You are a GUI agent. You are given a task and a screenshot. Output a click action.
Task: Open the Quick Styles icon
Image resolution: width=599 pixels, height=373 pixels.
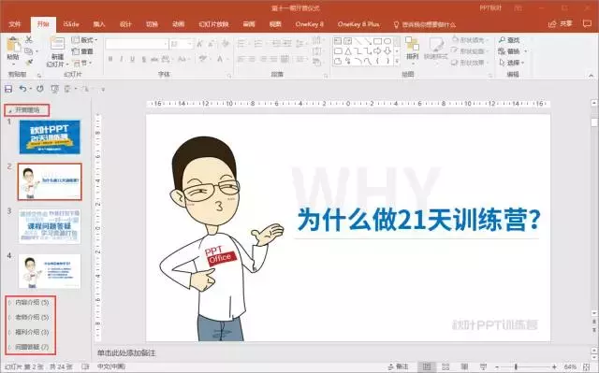click(x=436, y=45)
